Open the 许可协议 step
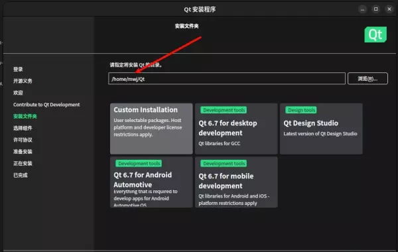Screen dimensions: 398x252 tap(23, 140)
